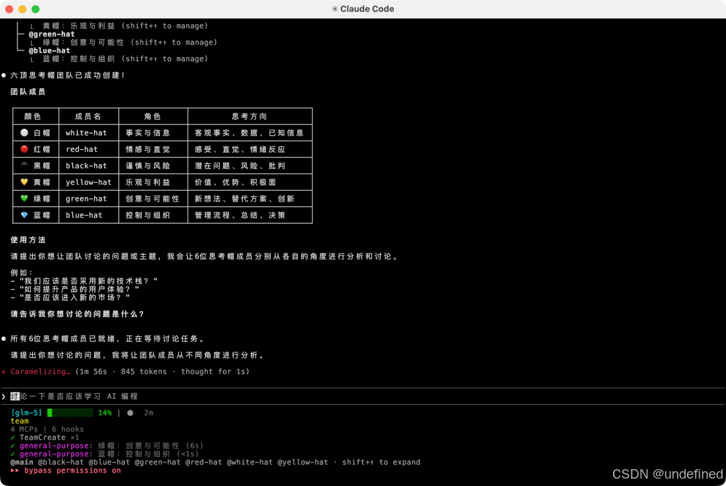Click the [glm-5] model label

26,413
